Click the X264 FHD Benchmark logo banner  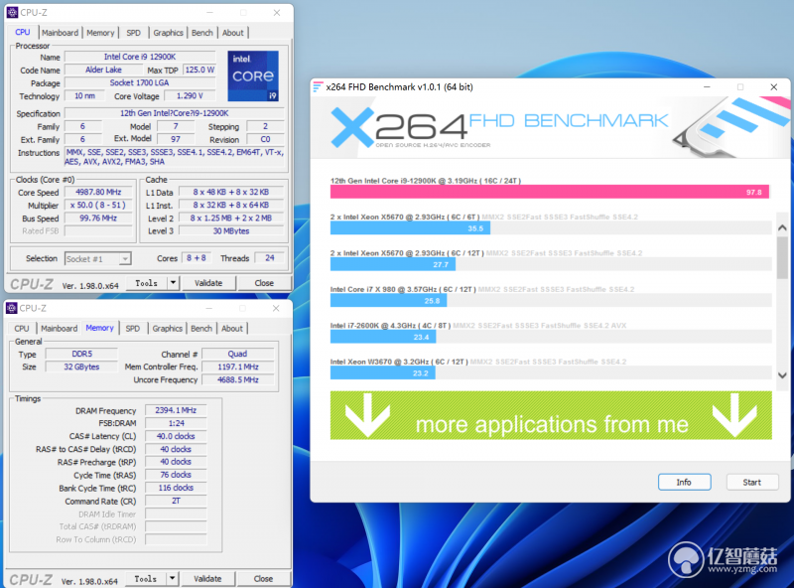pos(551,126)
